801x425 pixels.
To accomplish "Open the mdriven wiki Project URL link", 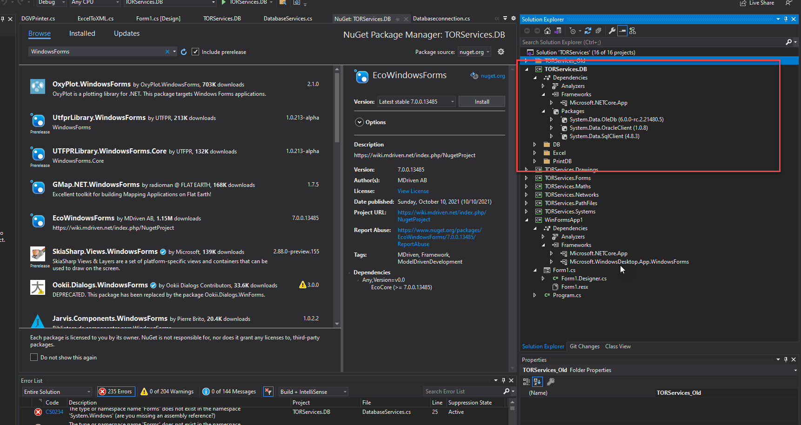I will pos(442,216).
